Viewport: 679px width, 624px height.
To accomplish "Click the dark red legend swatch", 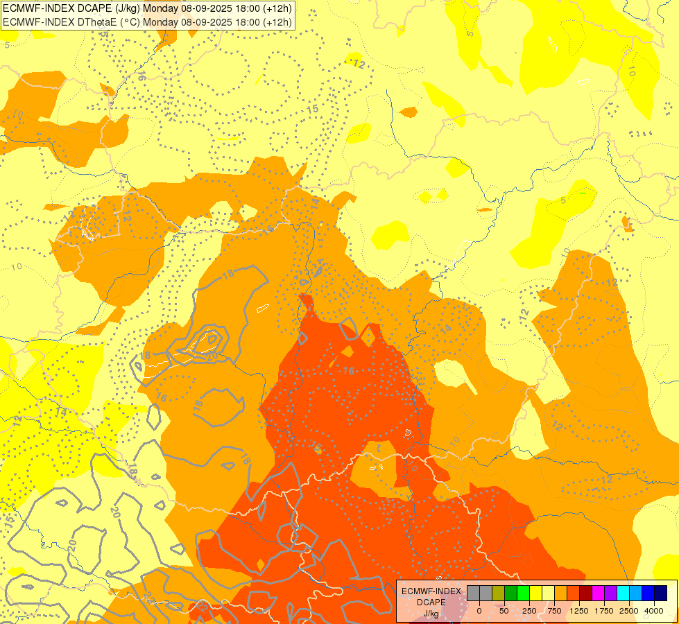I will [586, 593].
